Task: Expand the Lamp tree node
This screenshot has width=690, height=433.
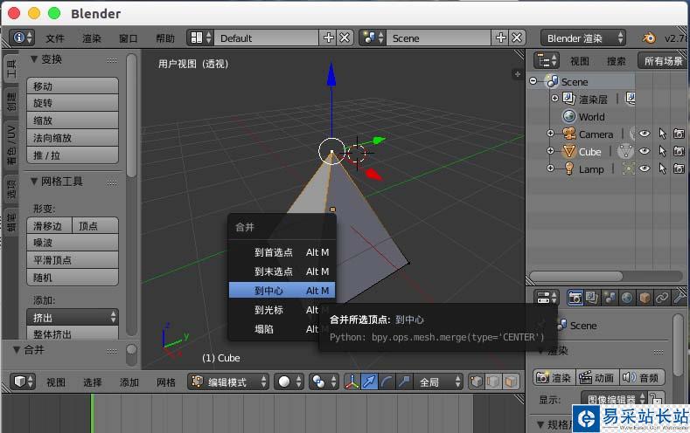Action: click(x=550, y=168)
